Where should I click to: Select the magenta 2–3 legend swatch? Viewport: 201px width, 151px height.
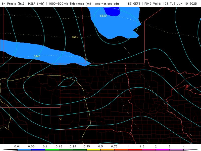163,150
